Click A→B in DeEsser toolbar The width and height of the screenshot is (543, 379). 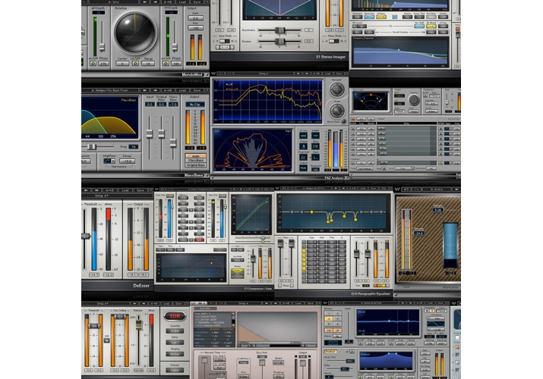tap(109, 190)
